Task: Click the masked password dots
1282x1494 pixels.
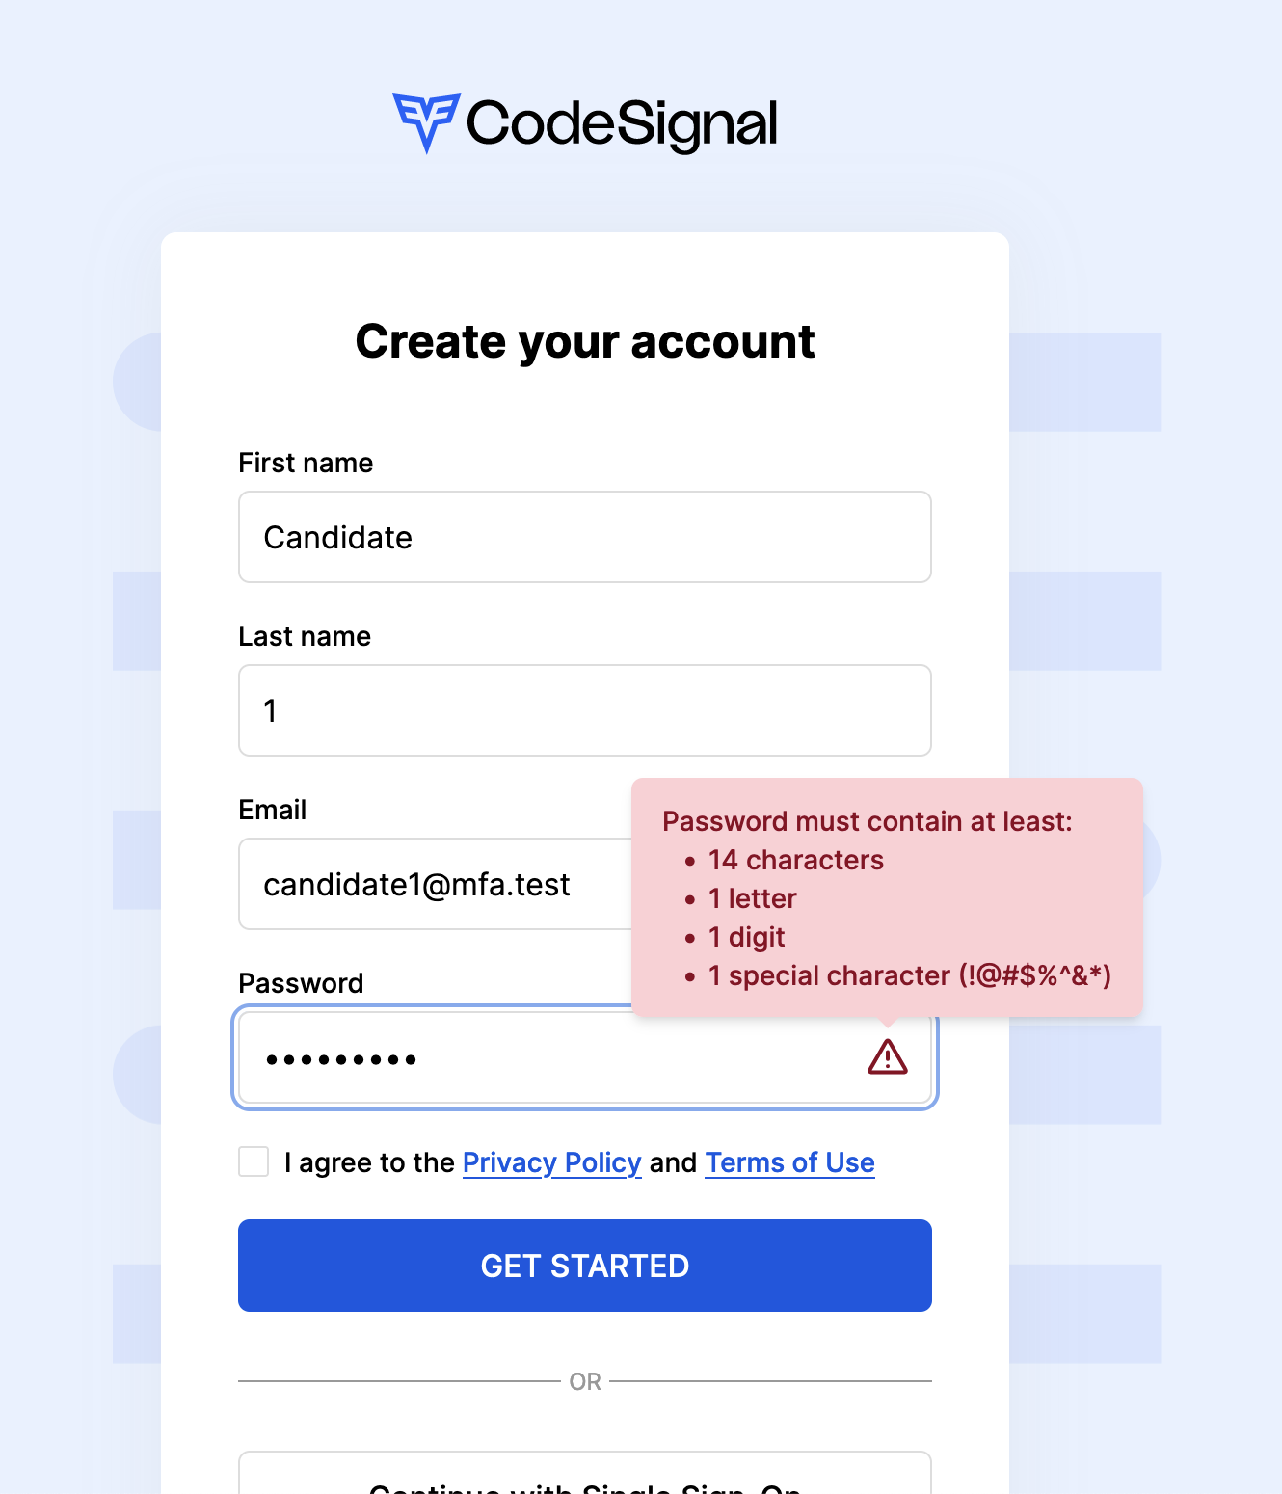Action: coord(340,1057)
